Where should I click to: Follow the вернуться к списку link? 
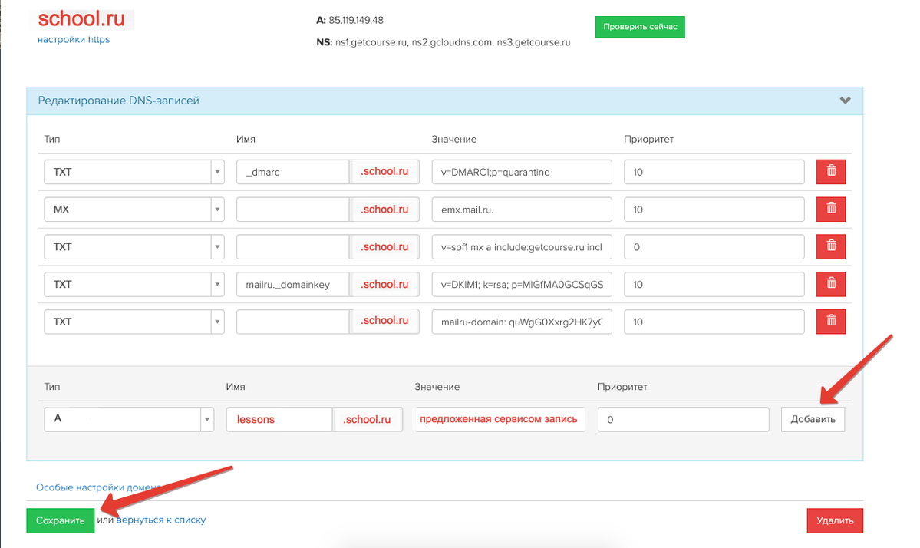click(x=161, y=520)
